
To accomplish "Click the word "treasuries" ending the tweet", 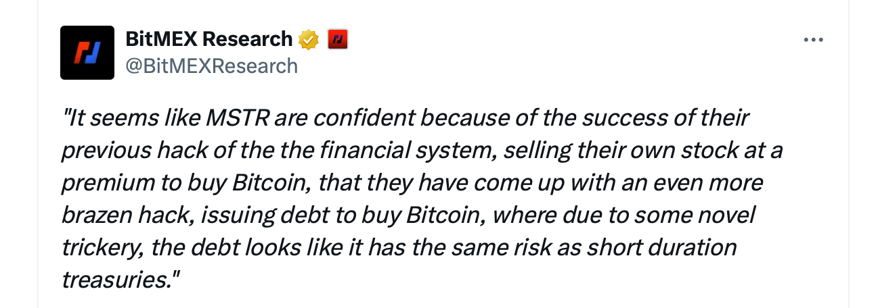I will click(x=114, y=278).
